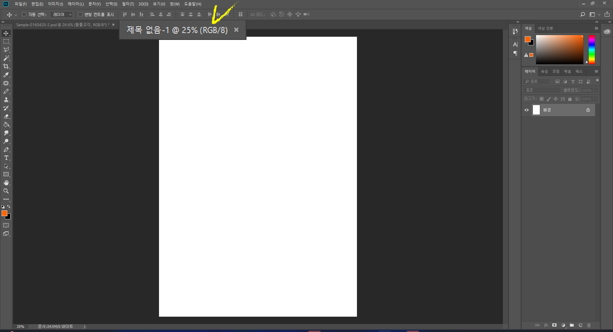Create a new adjustment layer
Image resolution: width=613 pixels, height=332 pixels.
point(564,325)
